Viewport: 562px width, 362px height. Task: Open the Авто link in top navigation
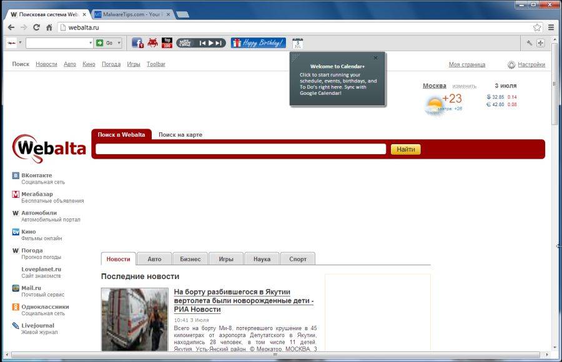(70, 64)
